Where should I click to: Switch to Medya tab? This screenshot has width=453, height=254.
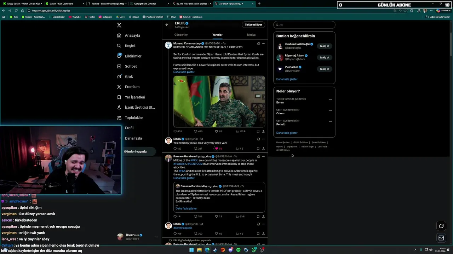[251, 35]
